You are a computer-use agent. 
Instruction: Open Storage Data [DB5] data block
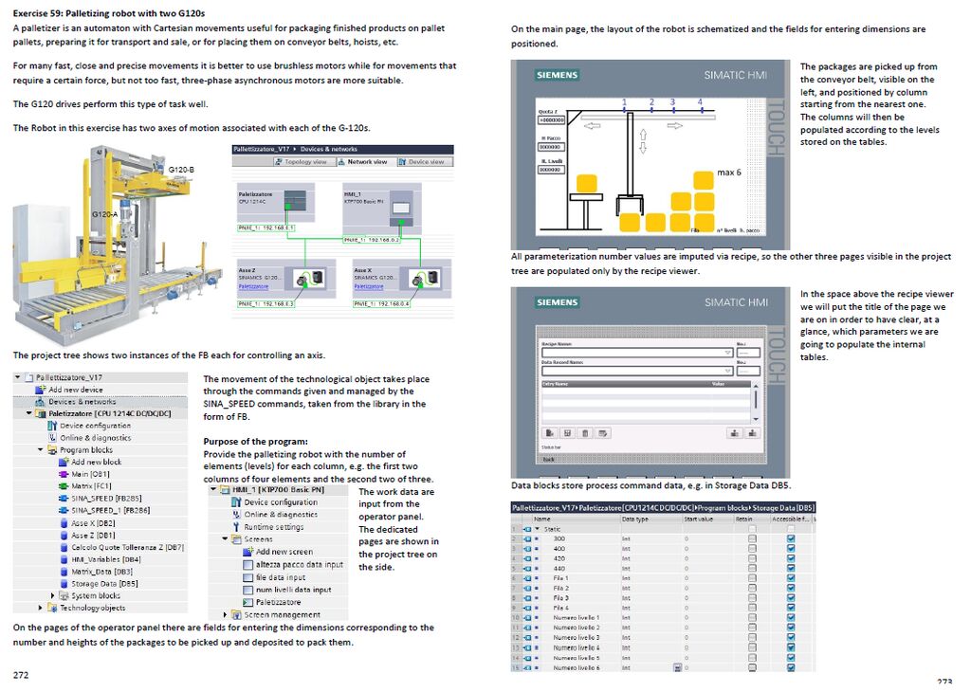pyautogui.click(x=104, y=584)
